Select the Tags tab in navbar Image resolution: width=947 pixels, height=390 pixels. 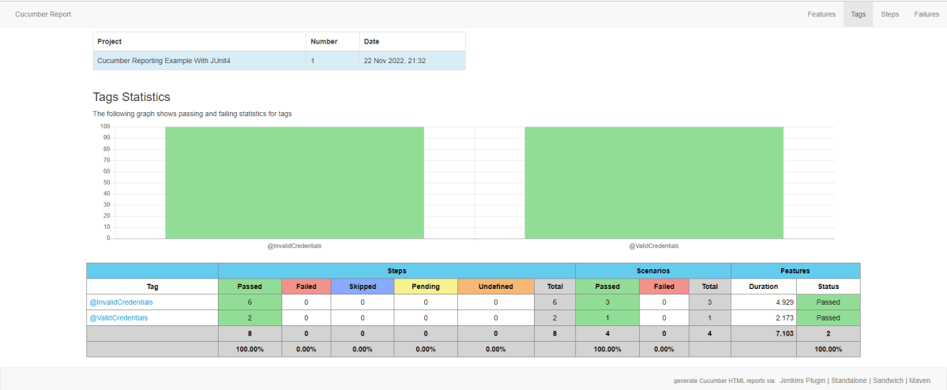coord(858,14)
